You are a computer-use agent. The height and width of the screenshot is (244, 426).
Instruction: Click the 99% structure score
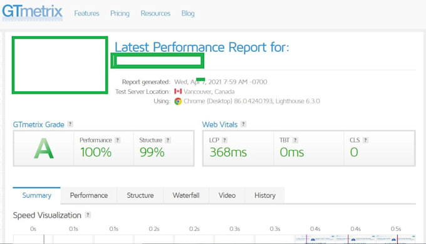click(x=152, y=152)
